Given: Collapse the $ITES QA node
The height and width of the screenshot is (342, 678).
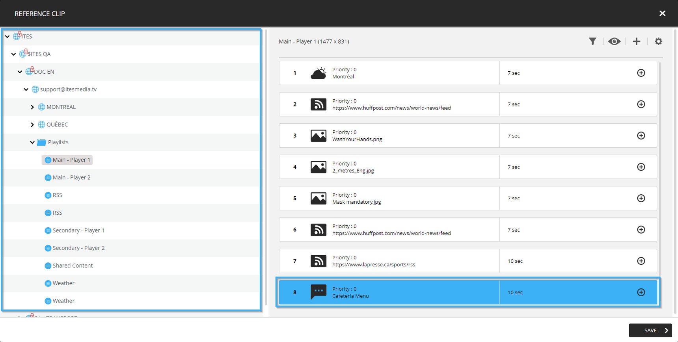Looking at the screenshot, I should click(13, 54).
